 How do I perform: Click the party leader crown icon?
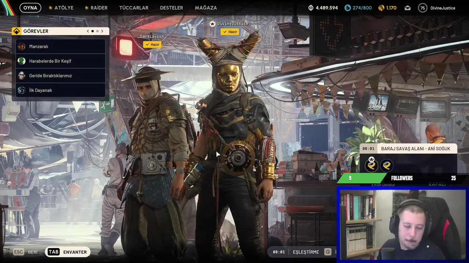(212, 24)
